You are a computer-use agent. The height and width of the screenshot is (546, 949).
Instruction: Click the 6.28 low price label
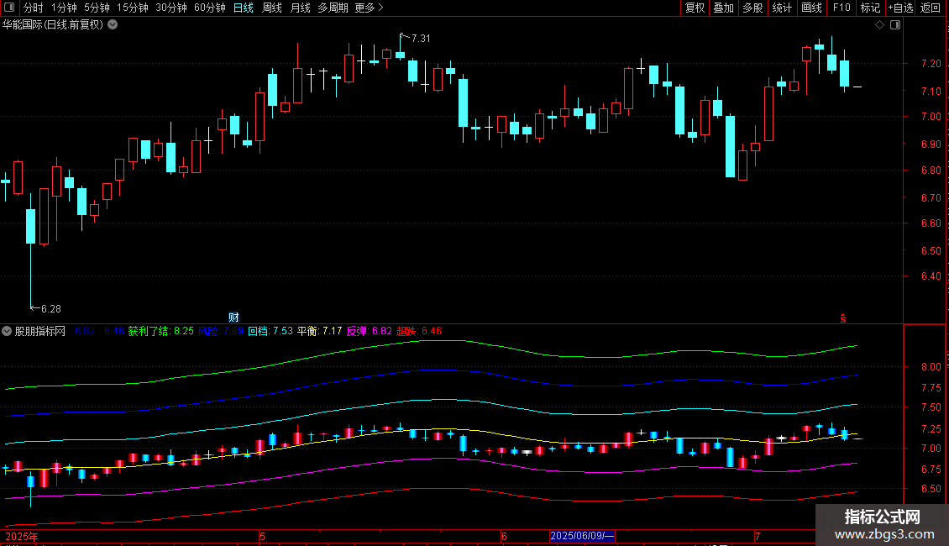tap(51, 309)
